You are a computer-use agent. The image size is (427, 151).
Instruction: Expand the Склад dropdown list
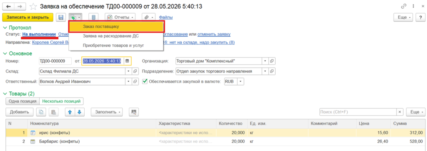129,72
